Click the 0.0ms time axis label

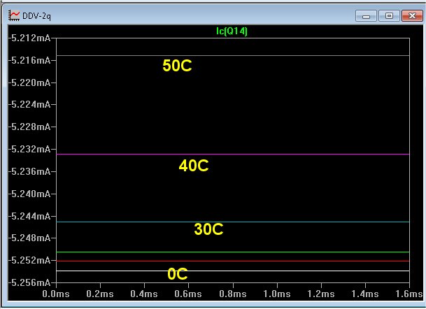(x=56, y=294)
